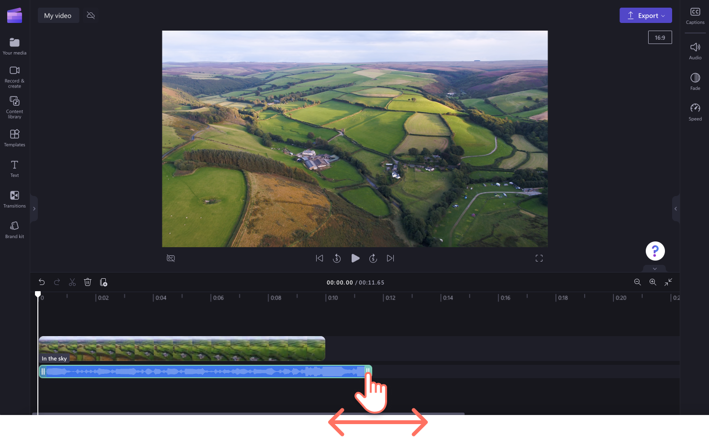The width and height of the screenshot is (709, 437).
Task: Change the 16:9 aspect ratio
Action: 660,37
